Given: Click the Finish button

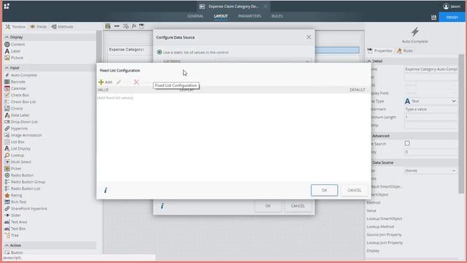Looking at the screenshot, I should (452, 18).
